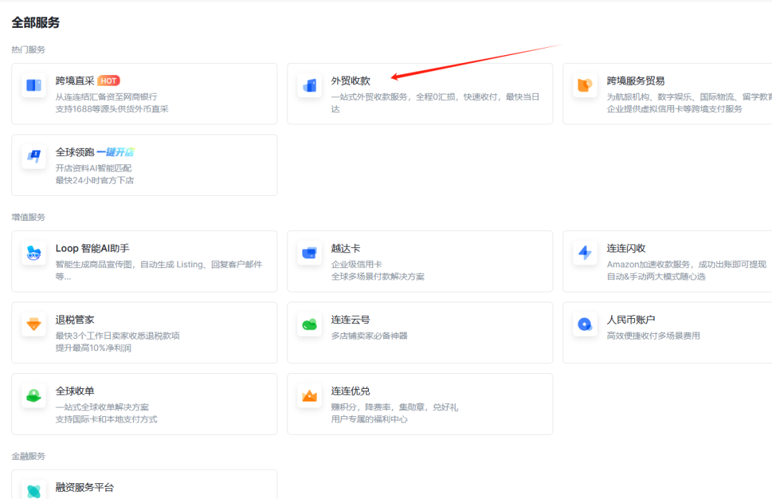772x499 pixels.
Task: Click the 一键开店 label next to 全球领跑
Action: click(x=115, y=152)
